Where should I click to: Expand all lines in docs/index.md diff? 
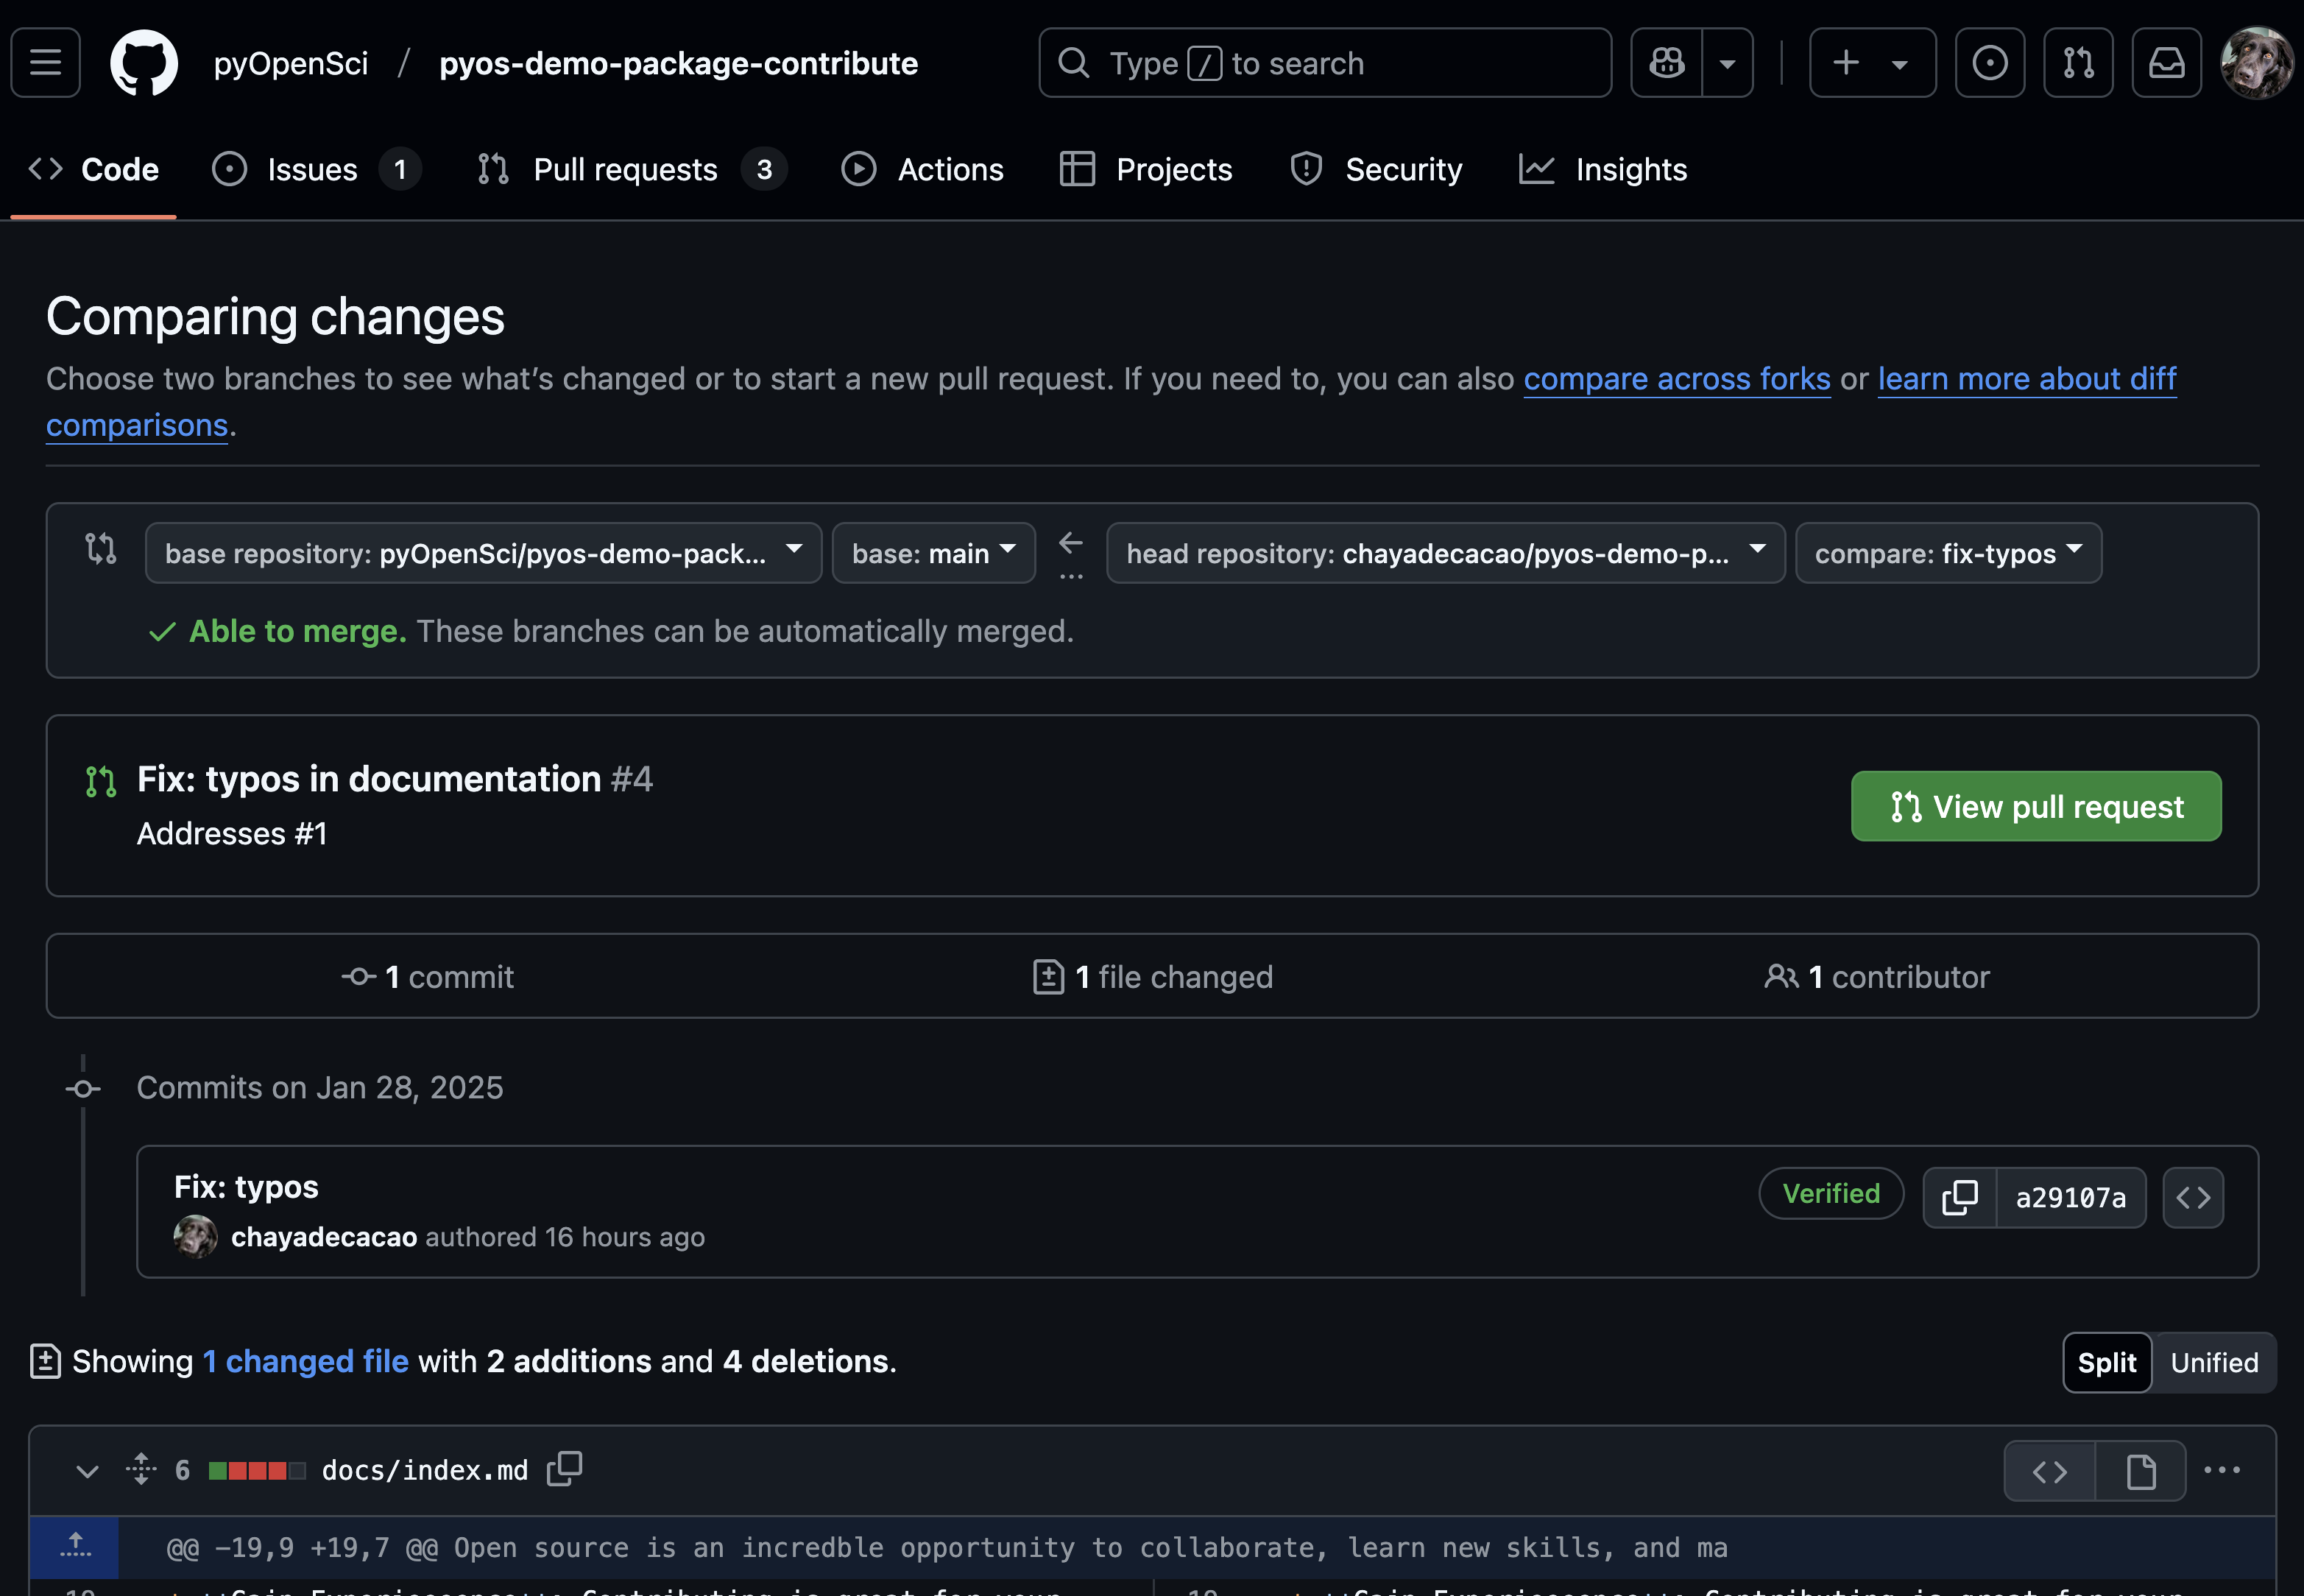tap(141, 1470)
